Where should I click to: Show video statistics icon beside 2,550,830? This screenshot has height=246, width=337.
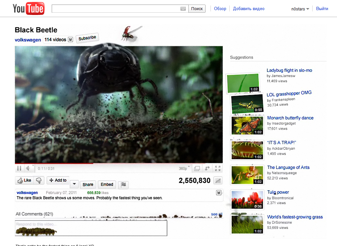(218, 181)
